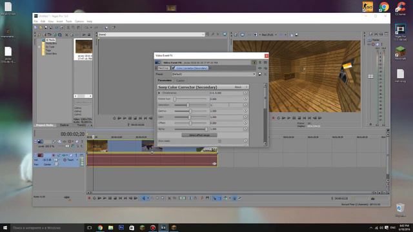The width and height of the screenshot is (413, 232).
Task: Start playback with the timeline Play button
Action: coord(105,198)
